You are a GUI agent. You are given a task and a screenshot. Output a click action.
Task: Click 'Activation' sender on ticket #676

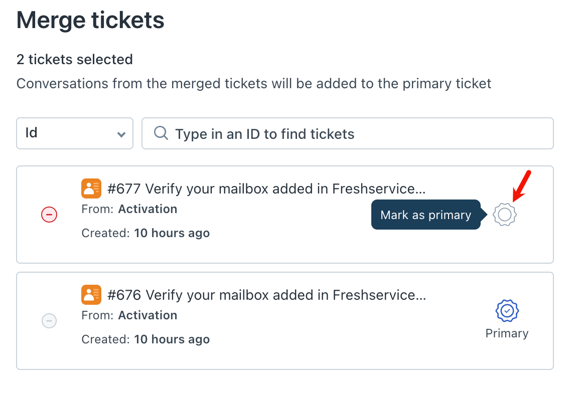[148, 315]
